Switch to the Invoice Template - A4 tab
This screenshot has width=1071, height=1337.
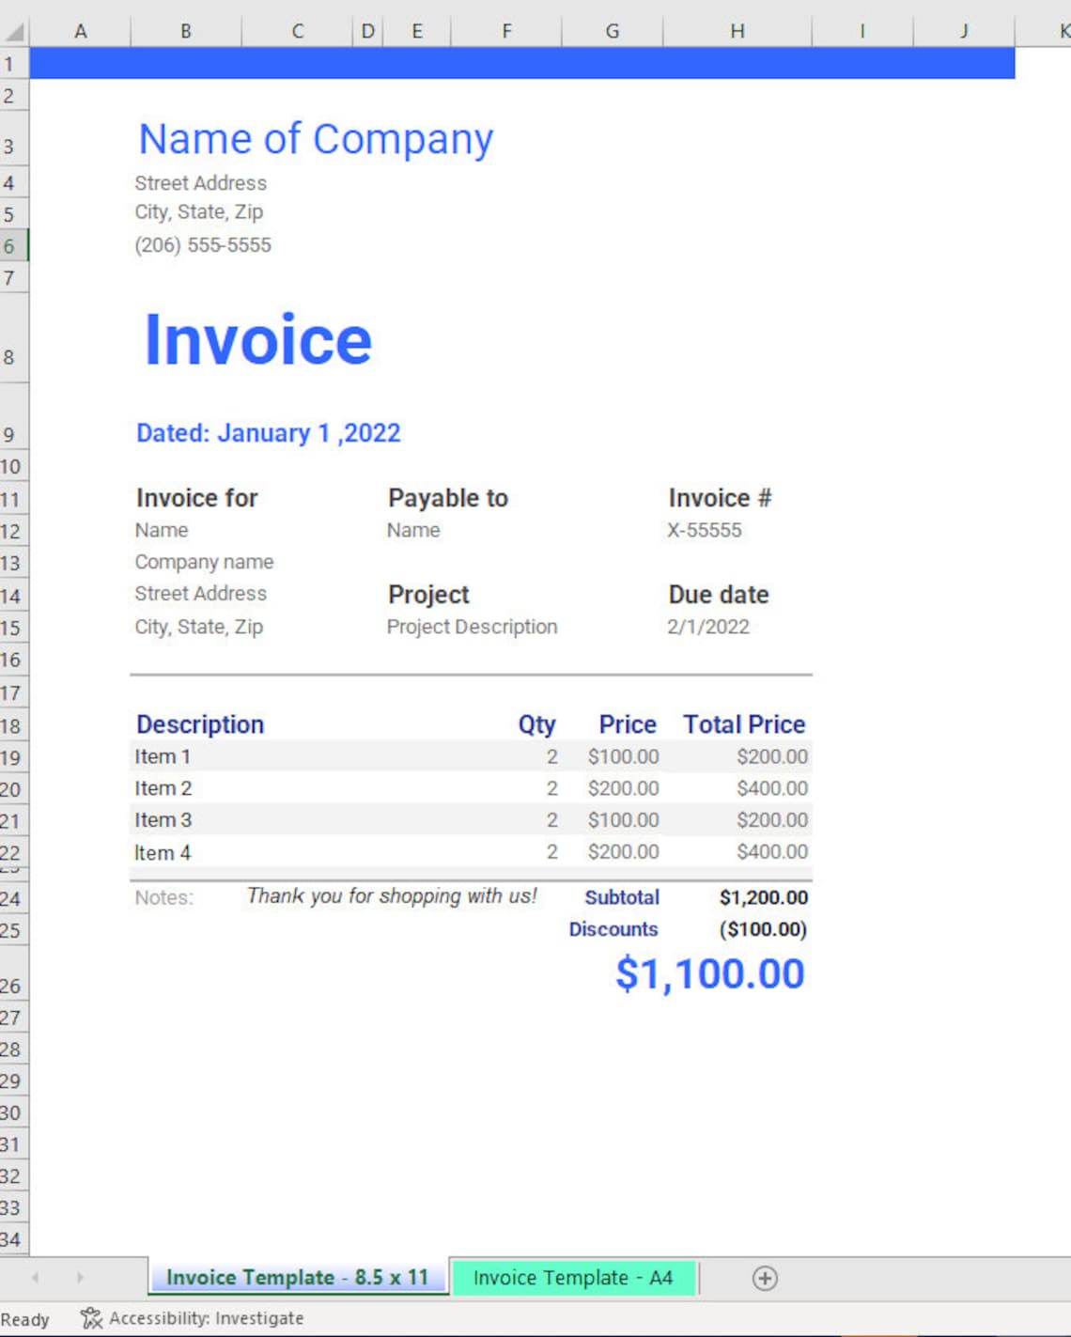pyautogui.click(x=574, y=1278)
